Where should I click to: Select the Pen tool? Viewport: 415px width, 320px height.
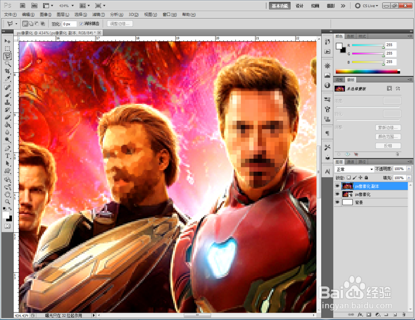coord(7,148)
